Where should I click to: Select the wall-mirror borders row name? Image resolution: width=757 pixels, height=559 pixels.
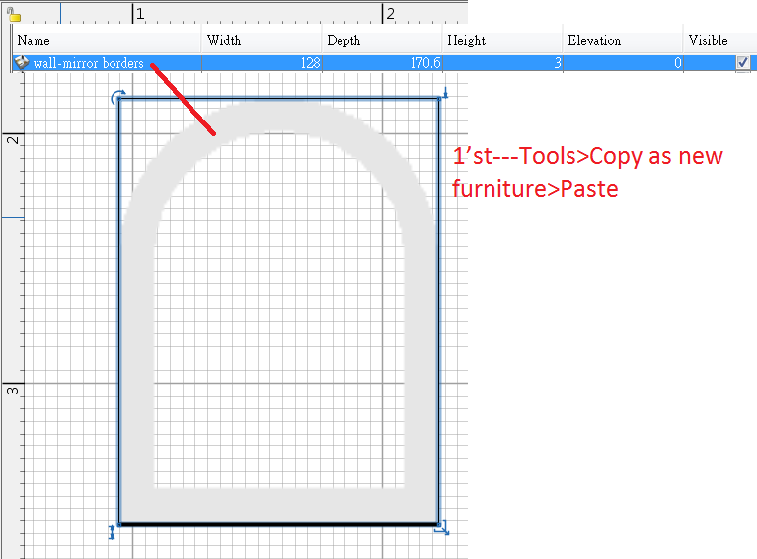pyautogui.click(x=88, y=63)
